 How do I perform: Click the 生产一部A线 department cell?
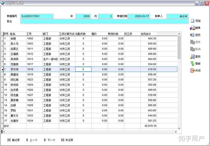click(x=51, y=59)
